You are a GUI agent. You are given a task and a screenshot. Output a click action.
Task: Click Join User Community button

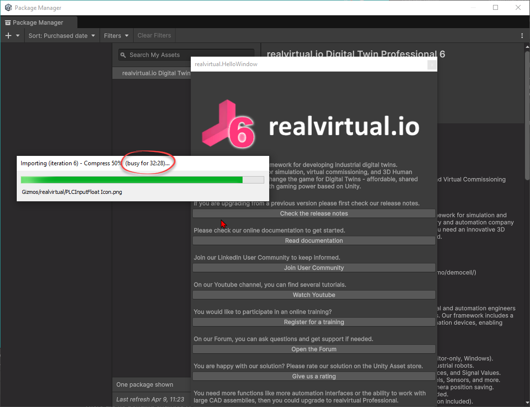coord(314,267)
